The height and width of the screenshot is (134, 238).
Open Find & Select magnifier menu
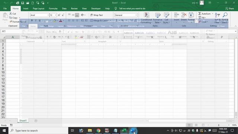pos(225,18)
